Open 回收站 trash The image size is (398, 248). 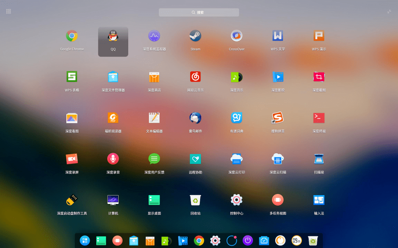(x=195, y=200)
